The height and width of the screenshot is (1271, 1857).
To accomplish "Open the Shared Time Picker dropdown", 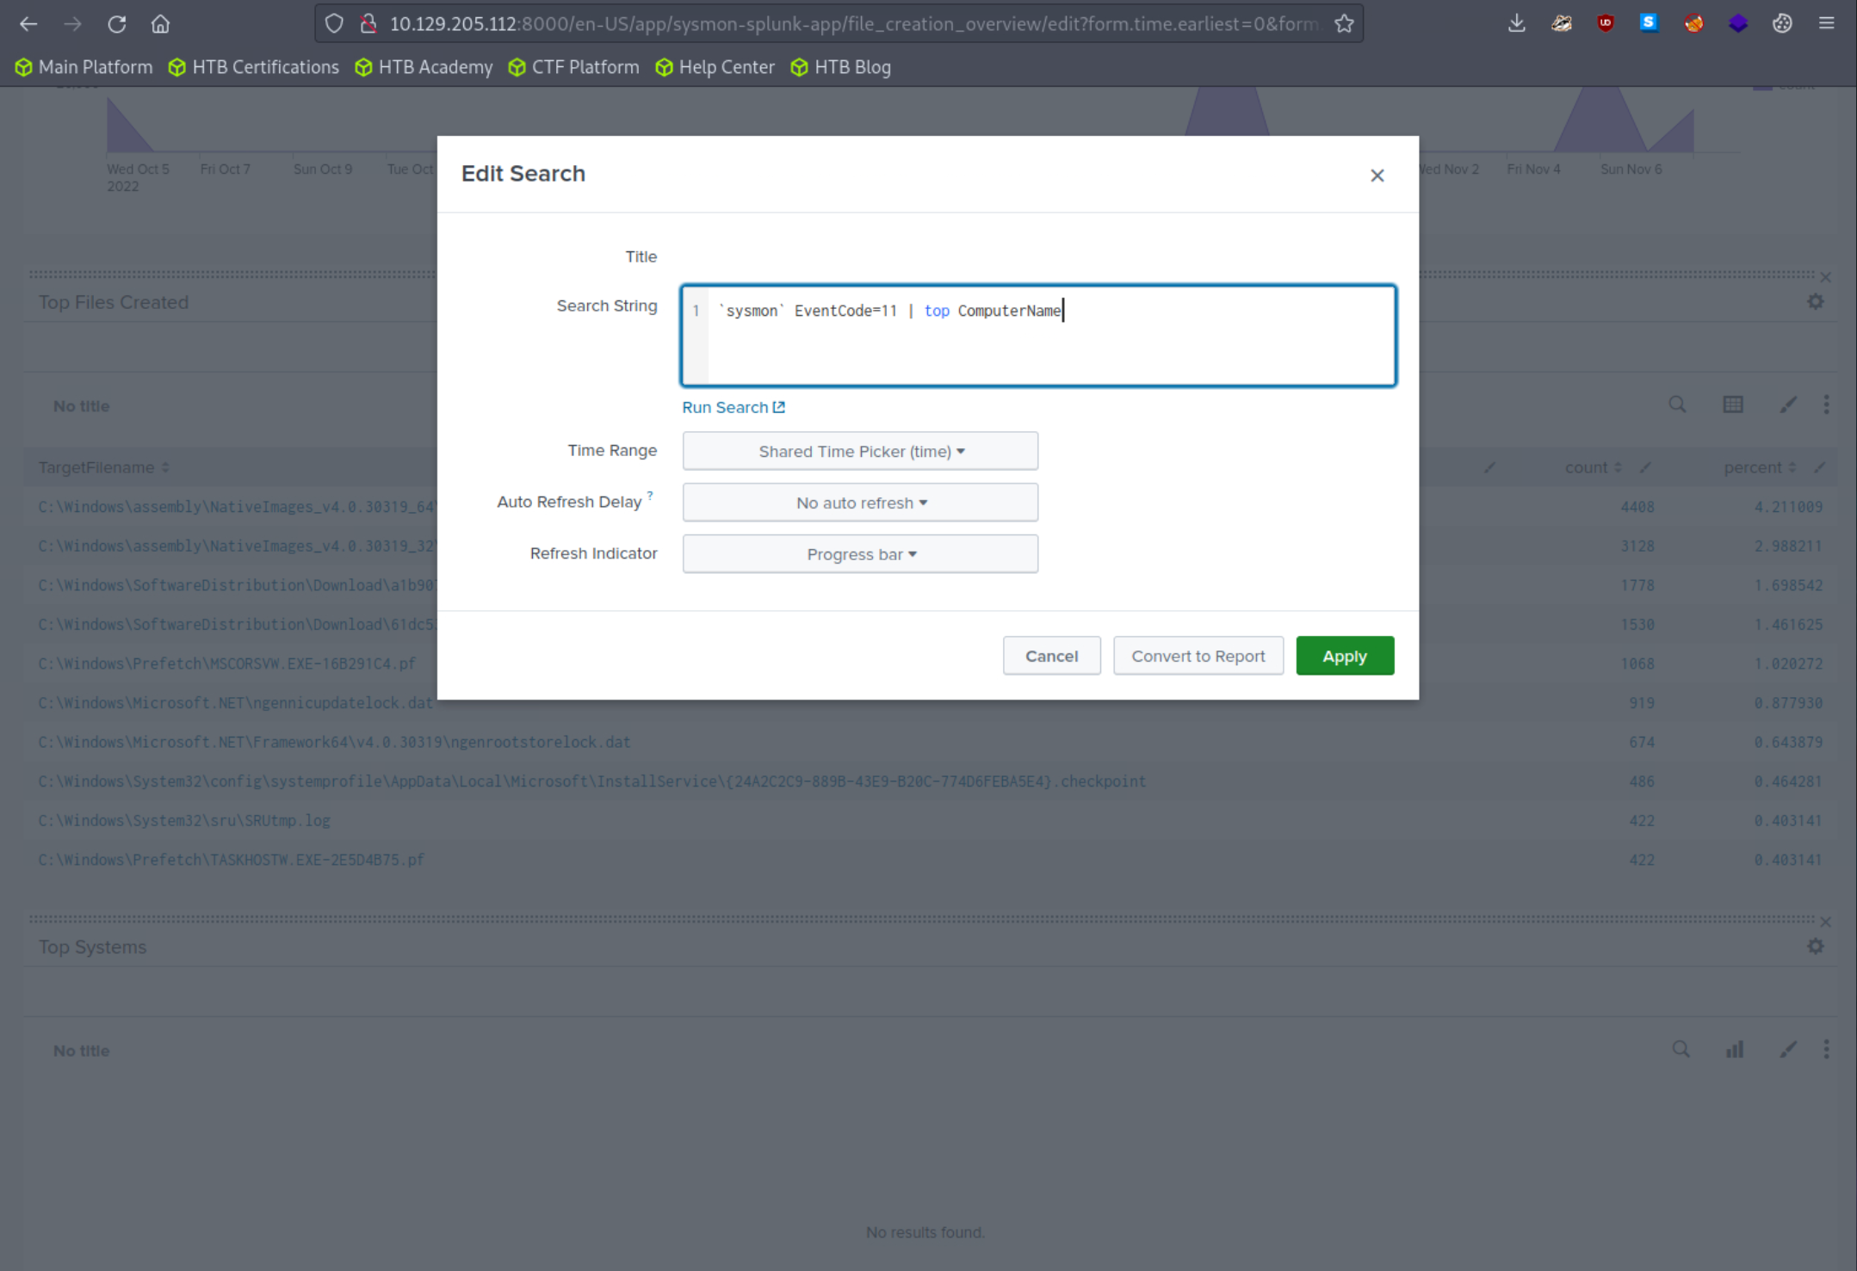I will click(858, 450).
